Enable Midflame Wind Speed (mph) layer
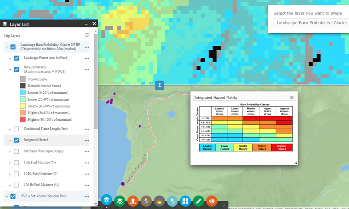Screen dimensions: 349x209 tap(16, 151)
